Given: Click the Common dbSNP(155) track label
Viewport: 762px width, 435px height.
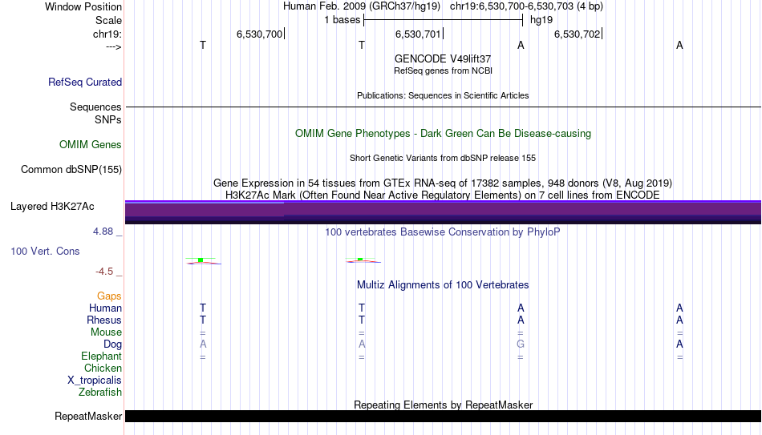Looking at the screenshot, I should (71, 170).
